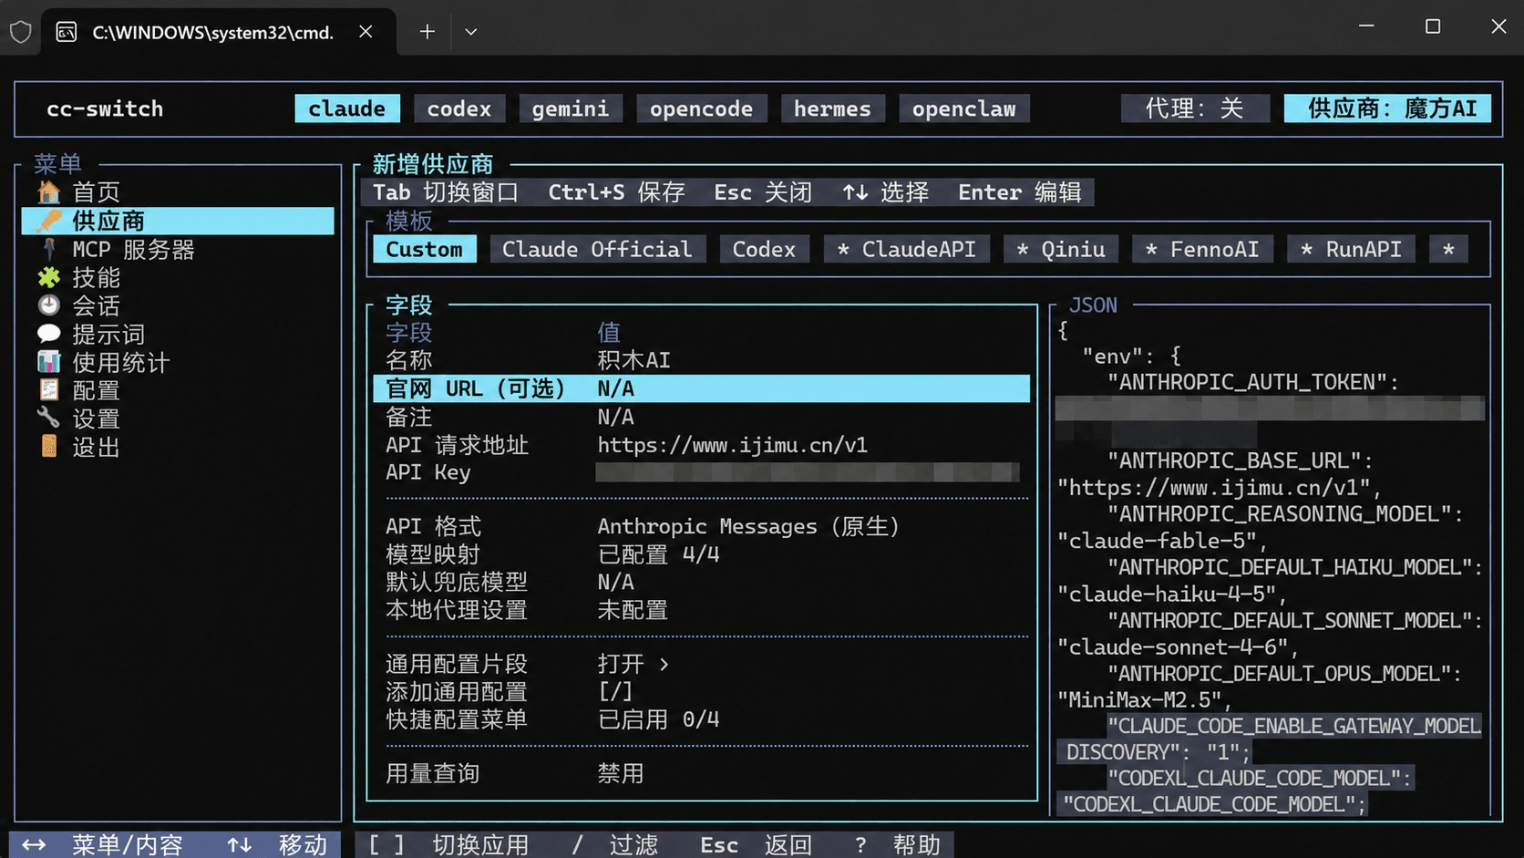
Task: Select the 名称 field row 积木AI
Action: click(702, 360)
